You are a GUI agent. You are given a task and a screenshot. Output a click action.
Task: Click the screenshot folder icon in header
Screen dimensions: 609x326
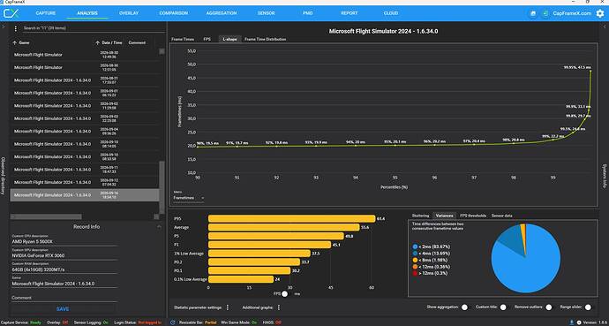click(533, 13)
